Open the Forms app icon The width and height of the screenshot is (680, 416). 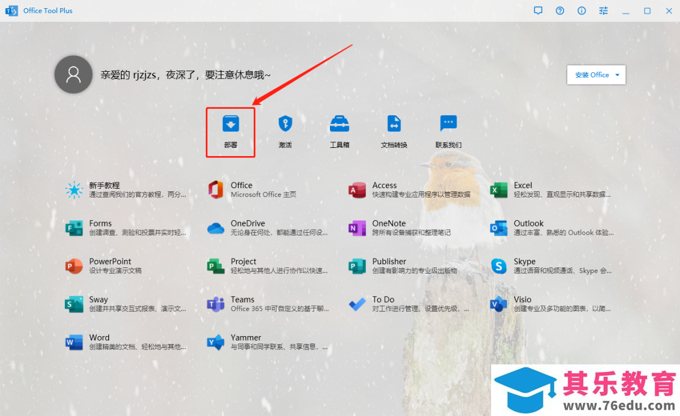pos(74,228)
